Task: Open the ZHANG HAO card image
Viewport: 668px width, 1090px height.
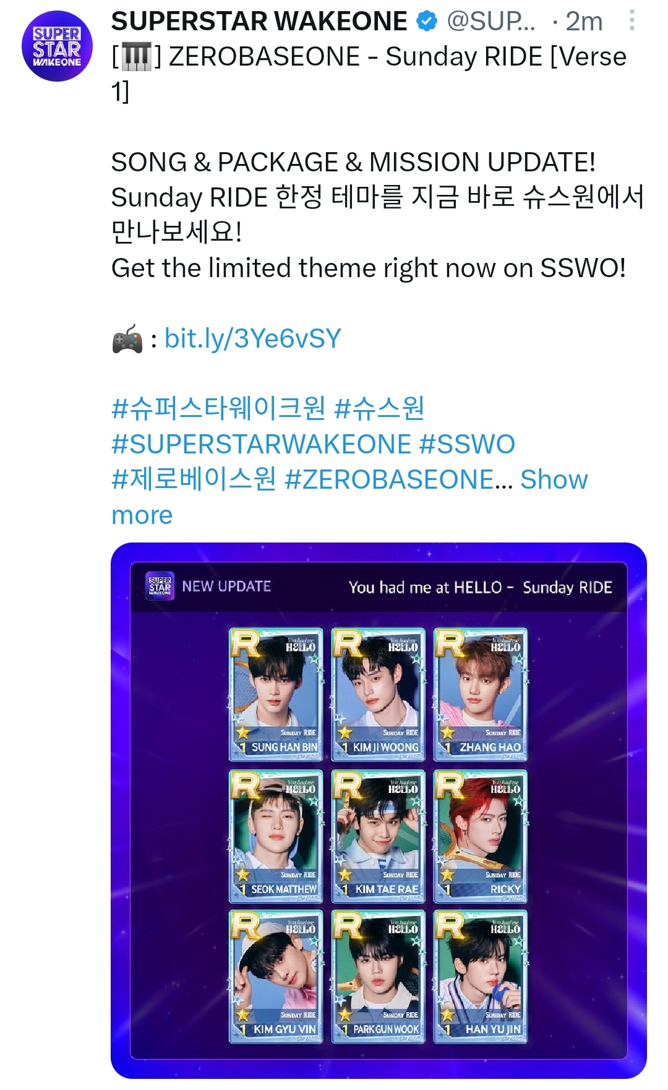Action: click(x=481, y=694)
